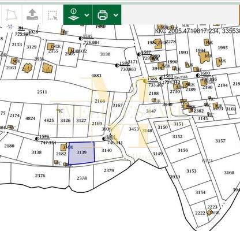Click the upload file icon

[32, 14]
